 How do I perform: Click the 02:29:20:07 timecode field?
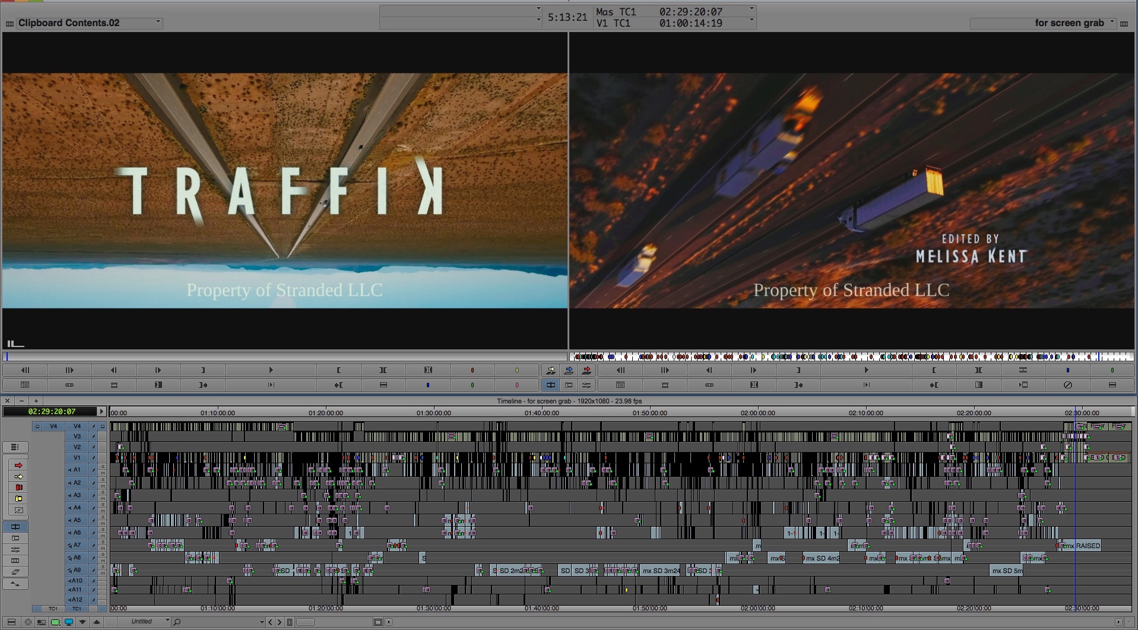click(x=50, y=412)
